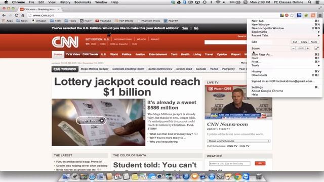Image resolution: width=324 pixels, height=182 pixels.
Task: Expand the Bookmarks submenu arrow
Action: pos(318,32)
